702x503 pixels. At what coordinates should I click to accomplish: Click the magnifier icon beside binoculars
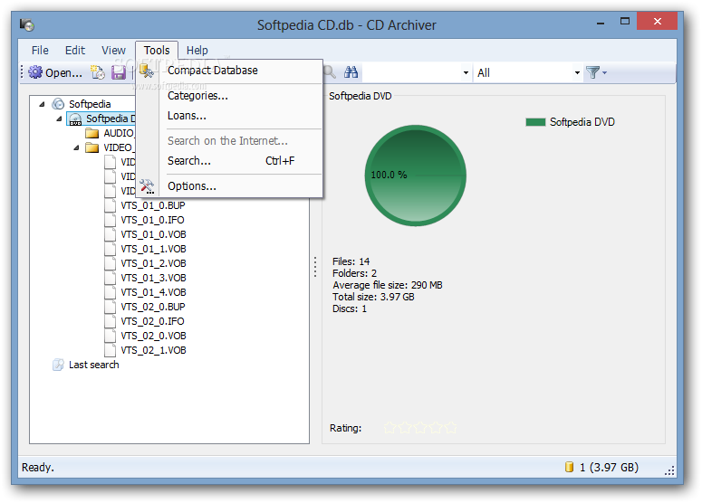330,72
